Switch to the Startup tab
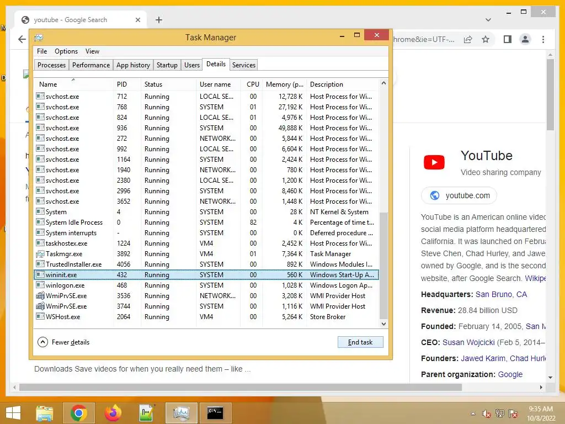 click(x=167, y=65)
